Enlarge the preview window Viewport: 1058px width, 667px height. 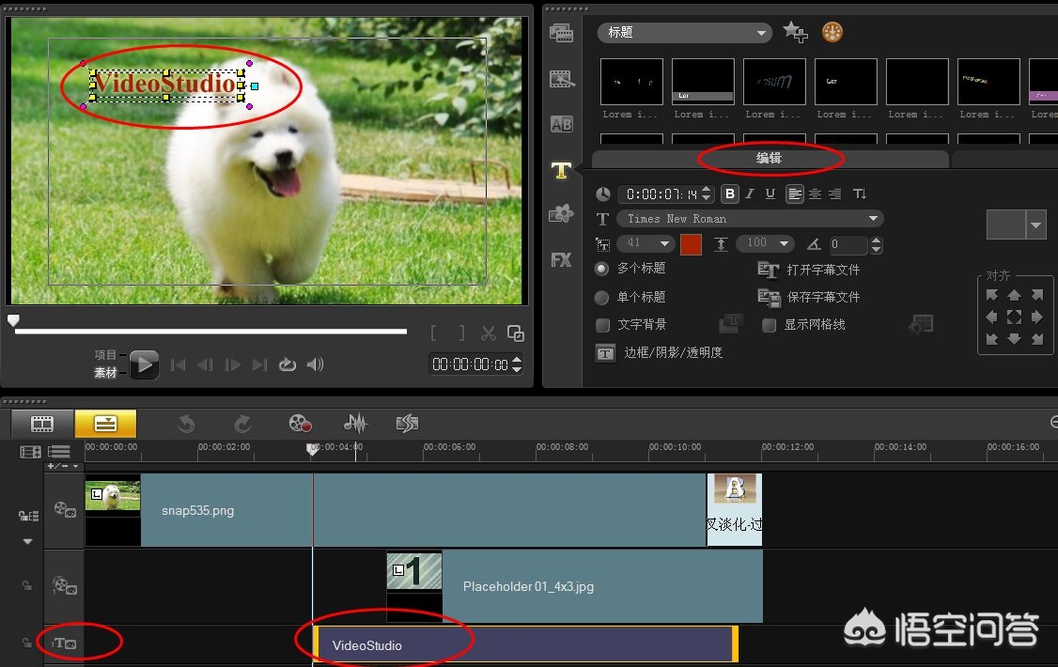pos(516,333)
